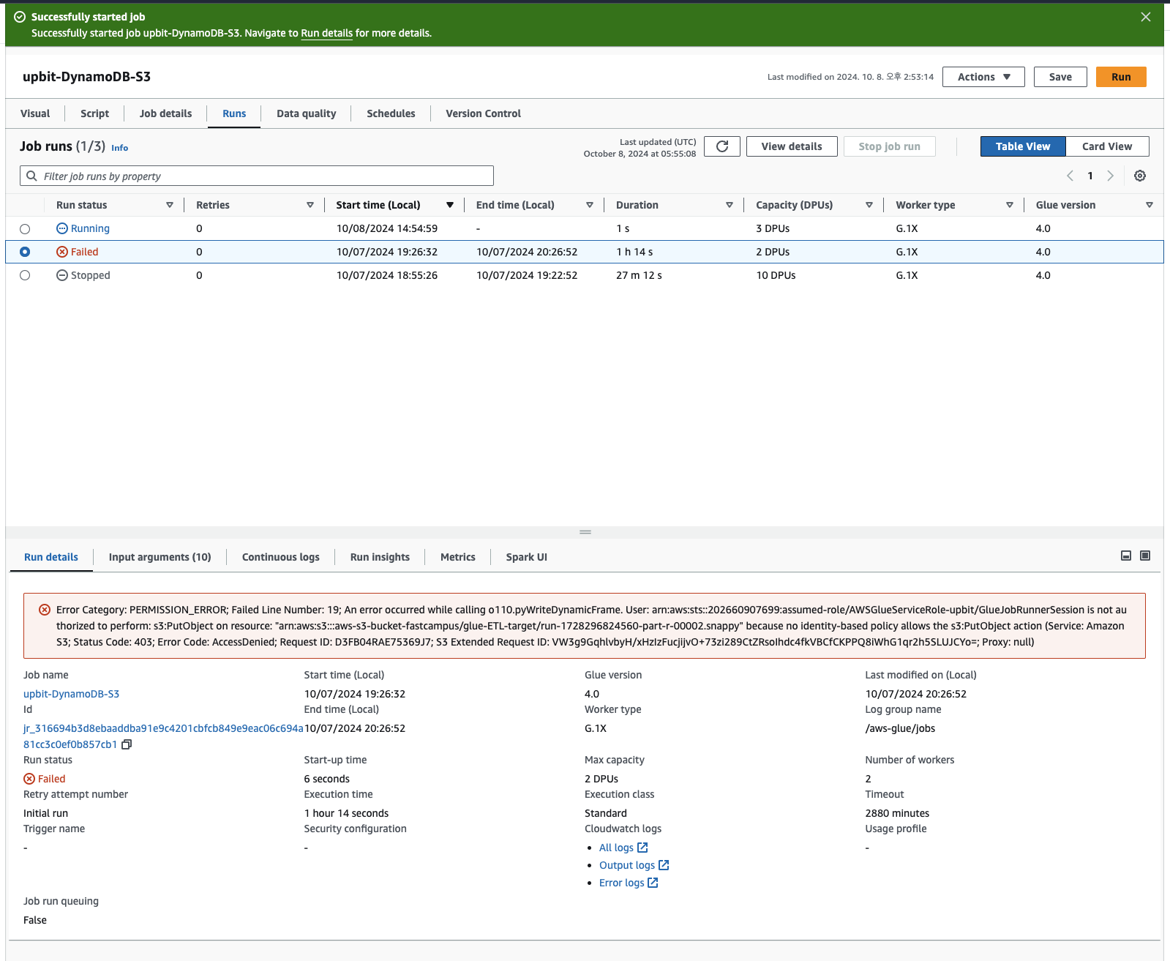Copy the job run Id
Viewport: 1170px width, 961px height.
click(x=127, y=744)
